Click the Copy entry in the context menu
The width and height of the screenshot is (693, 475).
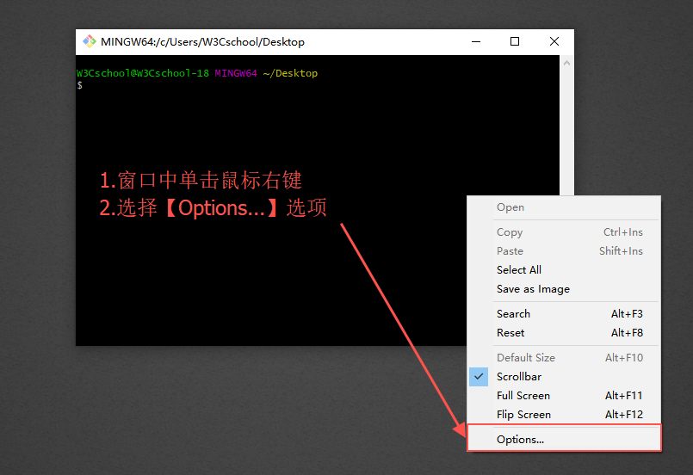(510, 232)
